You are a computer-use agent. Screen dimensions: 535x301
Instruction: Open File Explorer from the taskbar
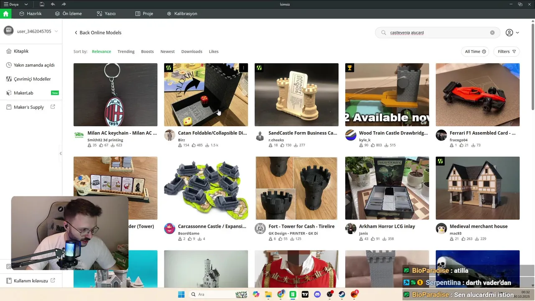(268, 294)
